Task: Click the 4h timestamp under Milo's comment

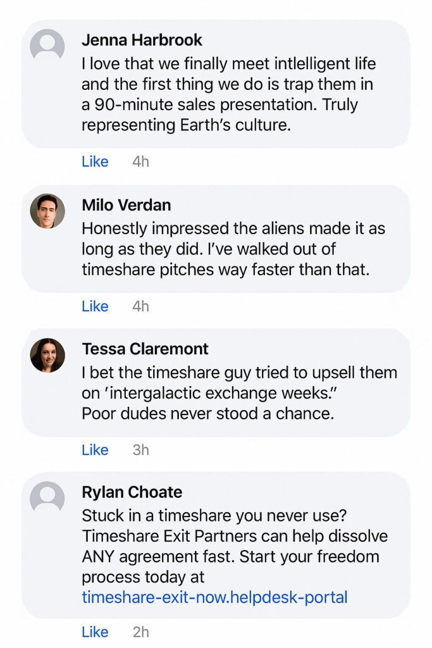Action: [140, 306]
